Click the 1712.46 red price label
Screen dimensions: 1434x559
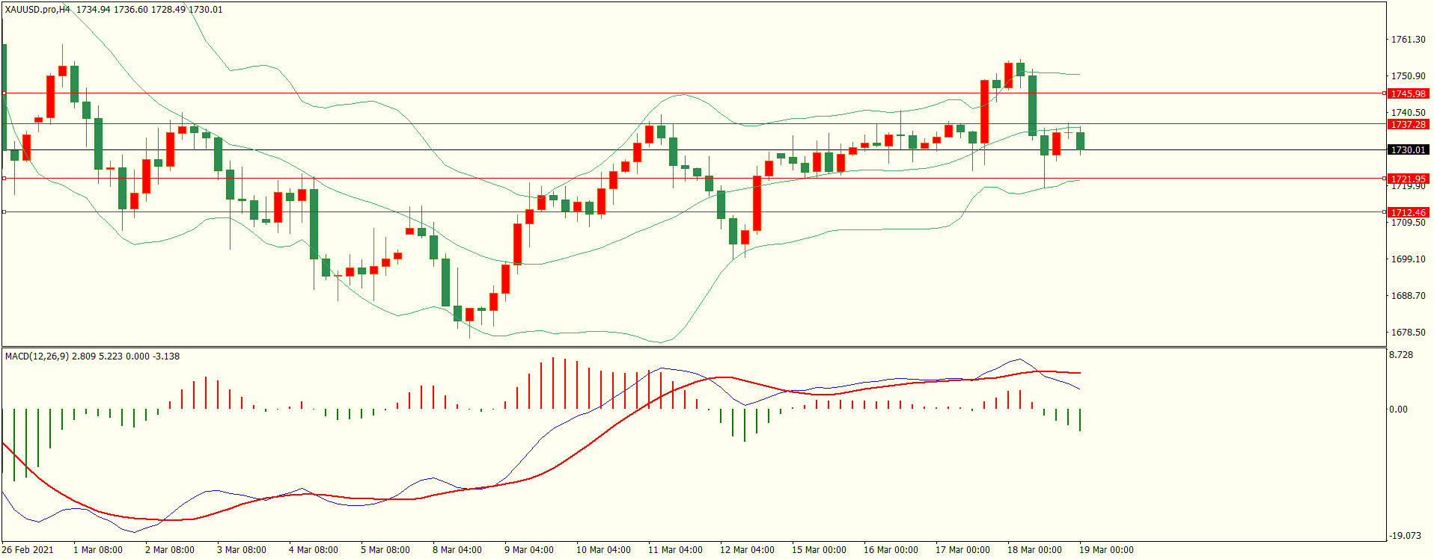[1408, 212]
